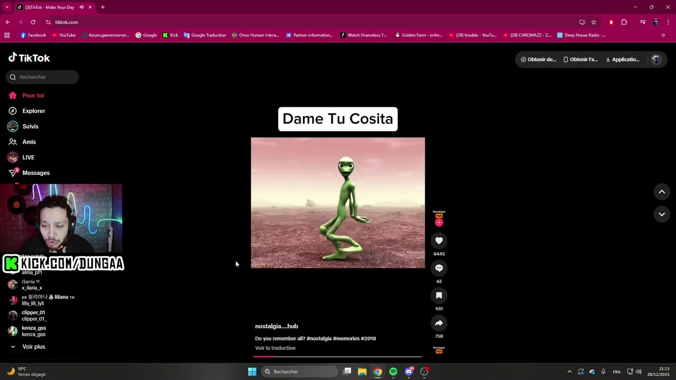Bookmark the video to favorites
The width and height of the screenshot is (676, 380).
pyautogui.click(x=439, y=296)
